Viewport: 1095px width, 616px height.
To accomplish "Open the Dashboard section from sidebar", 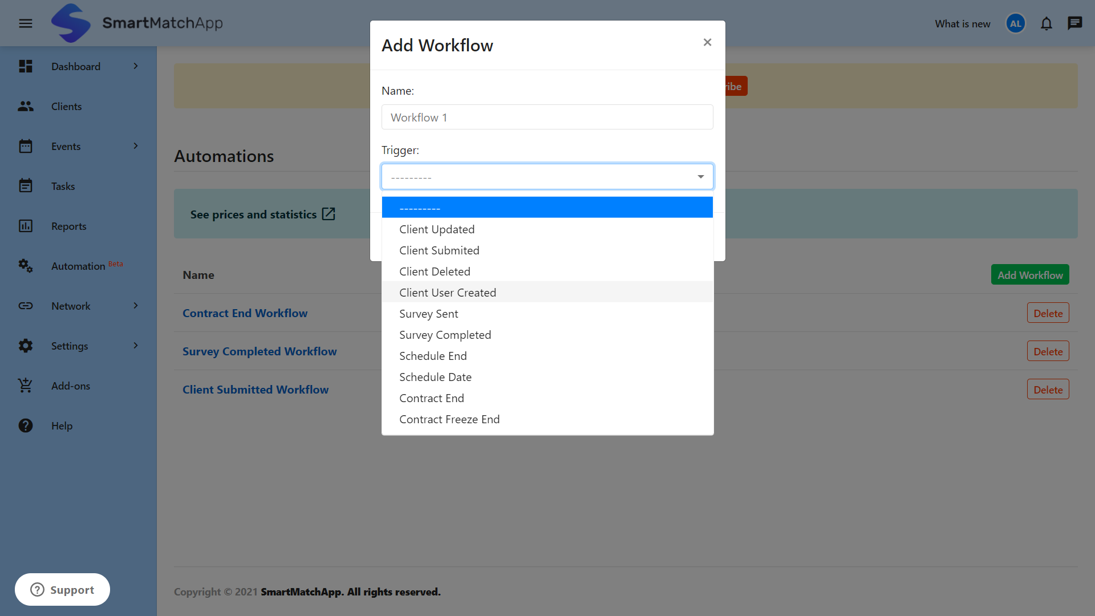I will tap(26, 66).
